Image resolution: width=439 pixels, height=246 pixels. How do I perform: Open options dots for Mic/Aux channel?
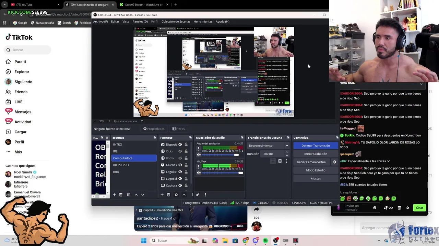click(x=199, y=167)
